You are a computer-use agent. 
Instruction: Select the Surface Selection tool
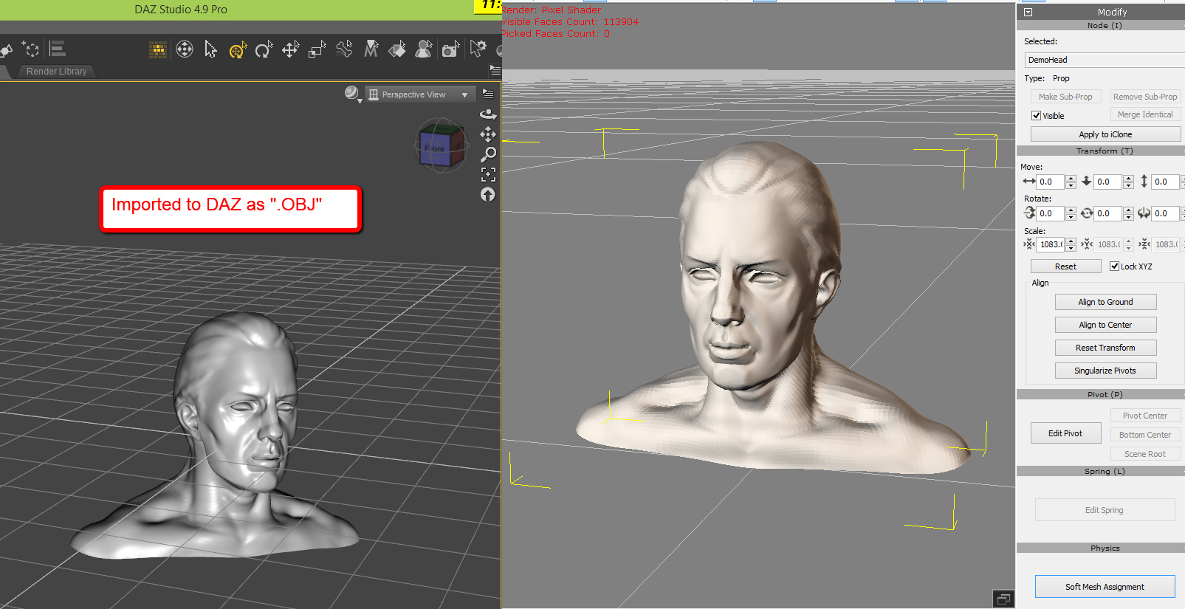[x=397, y=49]
